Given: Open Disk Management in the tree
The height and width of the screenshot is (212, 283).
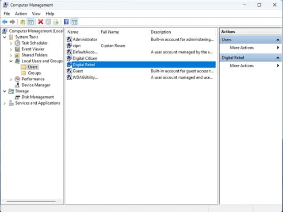Looking at the screenshot, I should tap(38, 97).
